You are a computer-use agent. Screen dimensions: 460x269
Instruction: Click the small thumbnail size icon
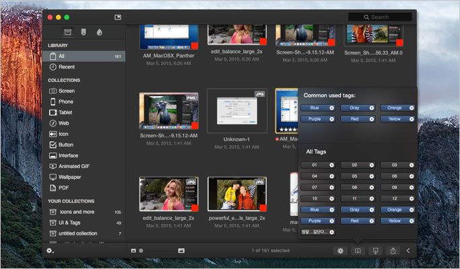tap(133, 251)
